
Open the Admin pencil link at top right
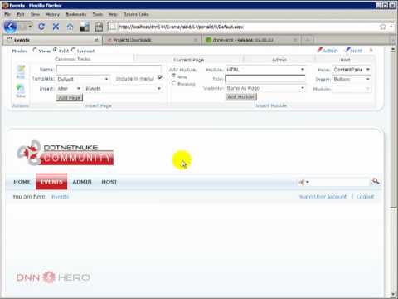click(328, 51)
